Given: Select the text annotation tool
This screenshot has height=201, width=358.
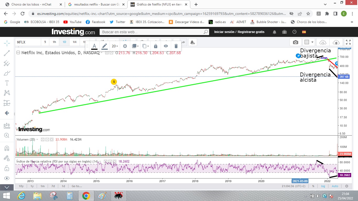Looking at the screenshot, I should point(7,83).
